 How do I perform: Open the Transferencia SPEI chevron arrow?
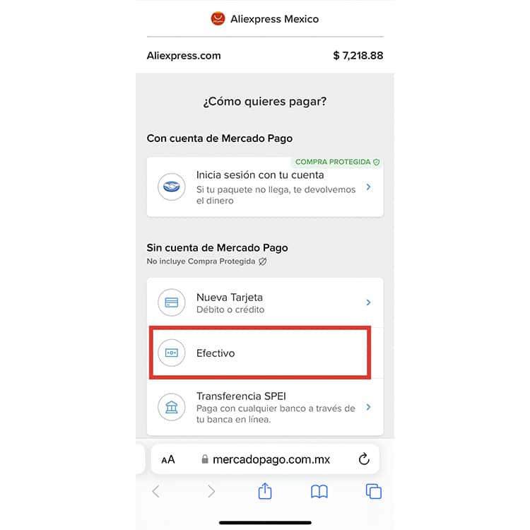tap(368, 407)
